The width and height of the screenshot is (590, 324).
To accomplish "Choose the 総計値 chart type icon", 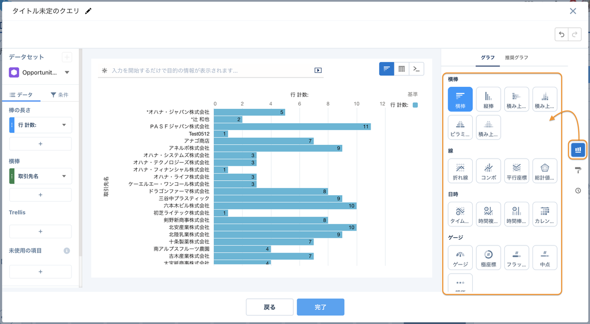I will (x=544, y=169).
